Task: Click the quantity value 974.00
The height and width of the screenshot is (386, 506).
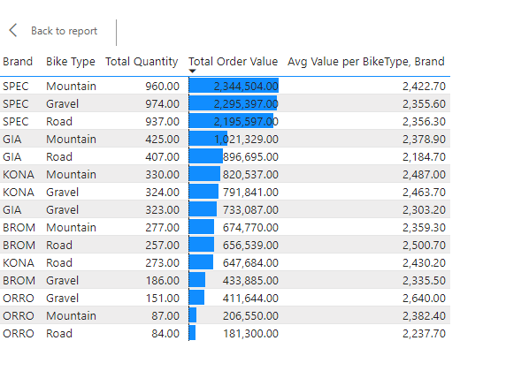Action: (162, 103)
